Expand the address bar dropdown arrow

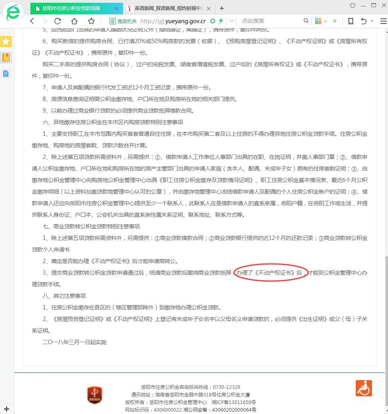pos(231,21)
